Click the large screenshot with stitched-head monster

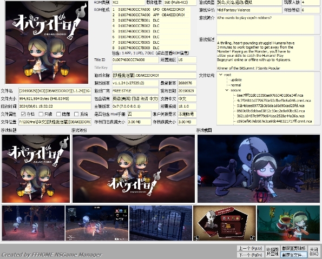click(259, 169)
